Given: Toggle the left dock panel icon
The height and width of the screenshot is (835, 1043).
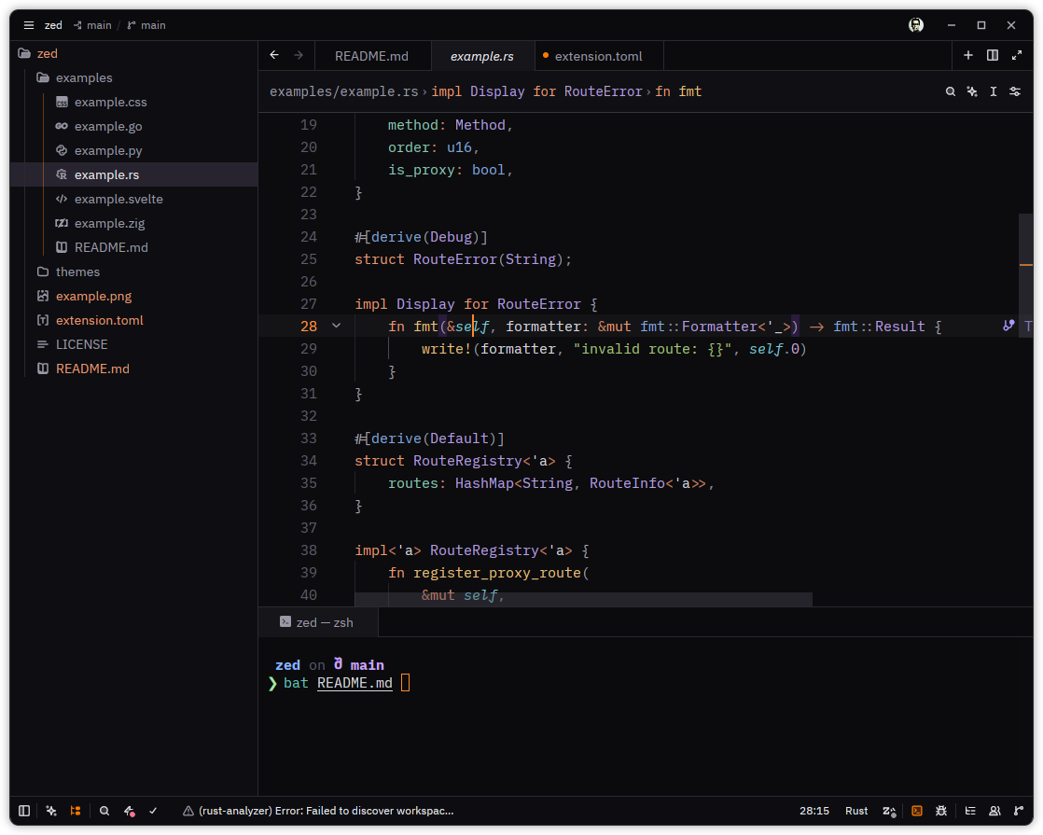Looking at the screenshot, I should [x=24, y=811].
